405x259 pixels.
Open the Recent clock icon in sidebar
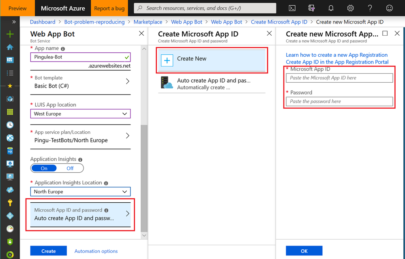coord(10,125)
